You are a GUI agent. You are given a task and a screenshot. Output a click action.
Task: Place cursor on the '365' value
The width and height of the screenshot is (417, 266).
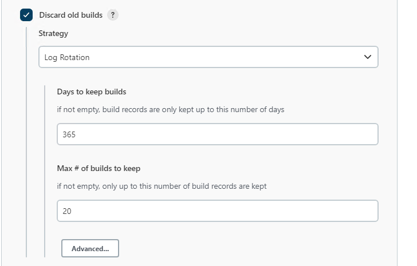(x=69, y=134)
